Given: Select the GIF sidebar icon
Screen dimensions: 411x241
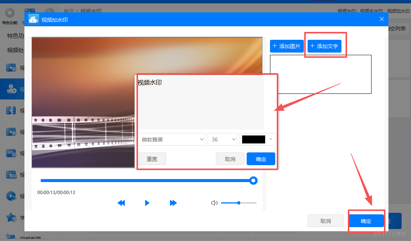Looking at the screenshot, I should point(11,153).
